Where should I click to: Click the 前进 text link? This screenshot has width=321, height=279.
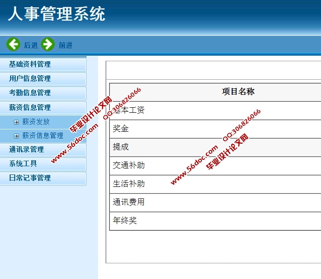coord(65,45)
